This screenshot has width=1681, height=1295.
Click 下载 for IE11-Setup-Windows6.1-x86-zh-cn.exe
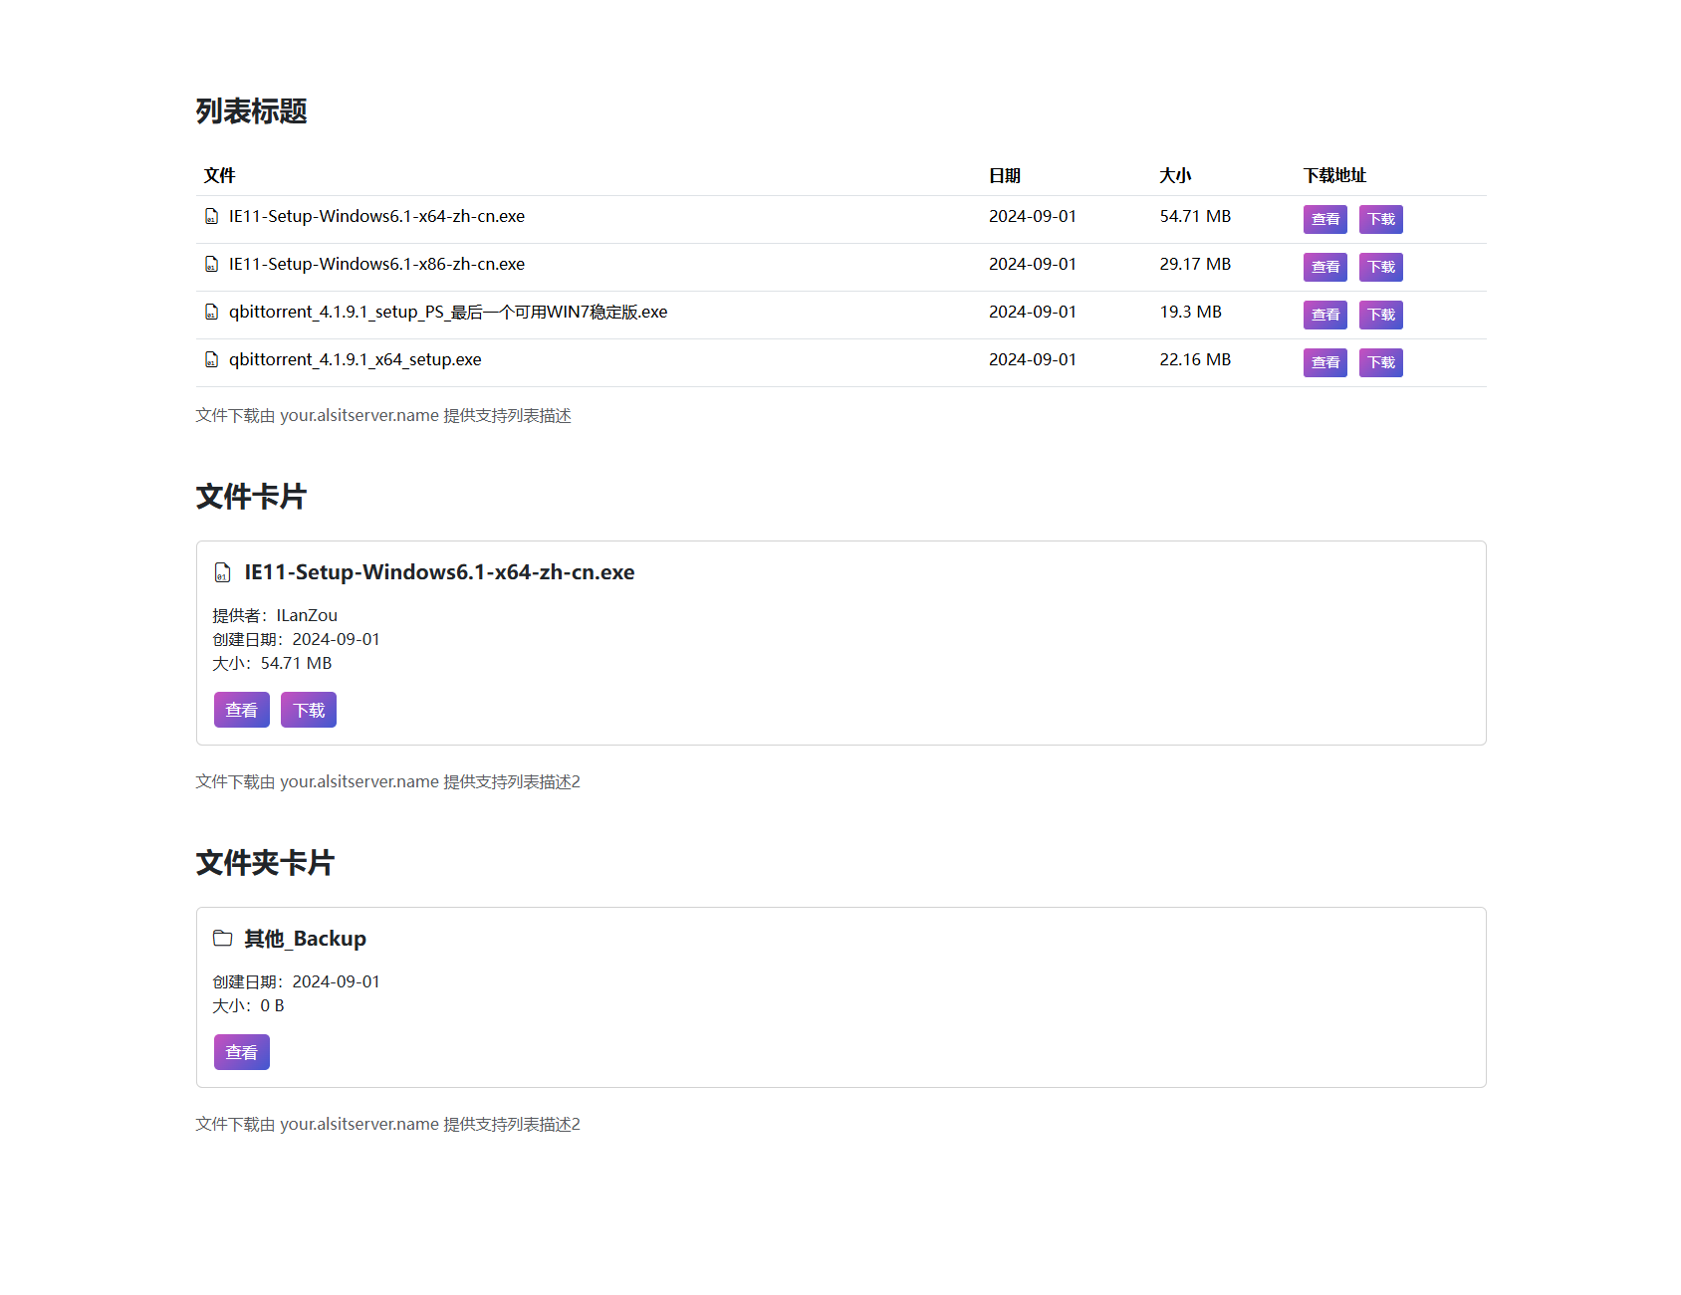click(1380, 267)
